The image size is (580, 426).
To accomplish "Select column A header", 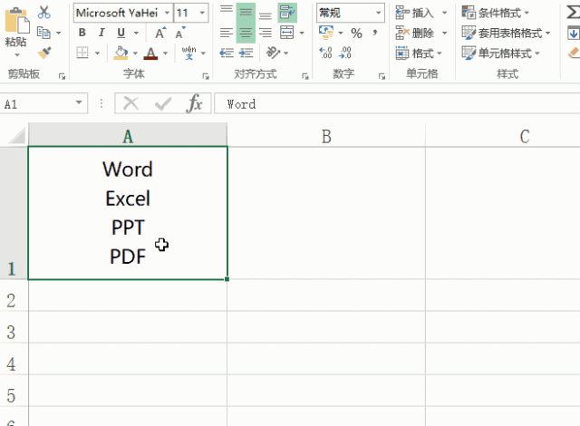I will pos(128,136).
